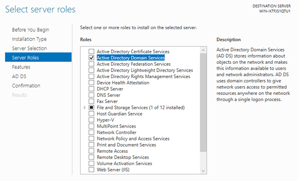Image resolution: width=298 pixels, height=181 pixels.
Task: Select the Remote Access label
Action: click(x=112, y=151)
